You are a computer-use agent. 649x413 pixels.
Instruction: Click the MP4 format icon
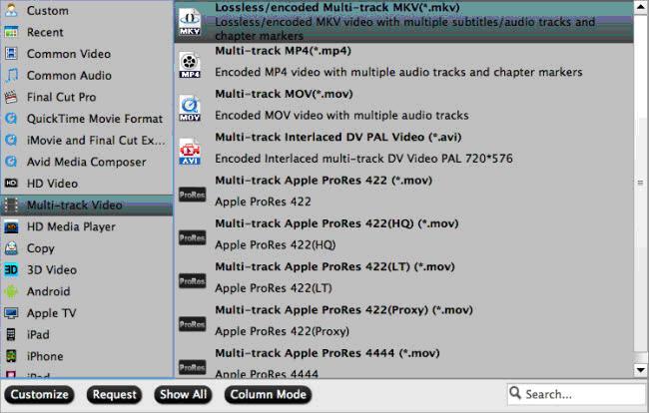tap(190, 65)
